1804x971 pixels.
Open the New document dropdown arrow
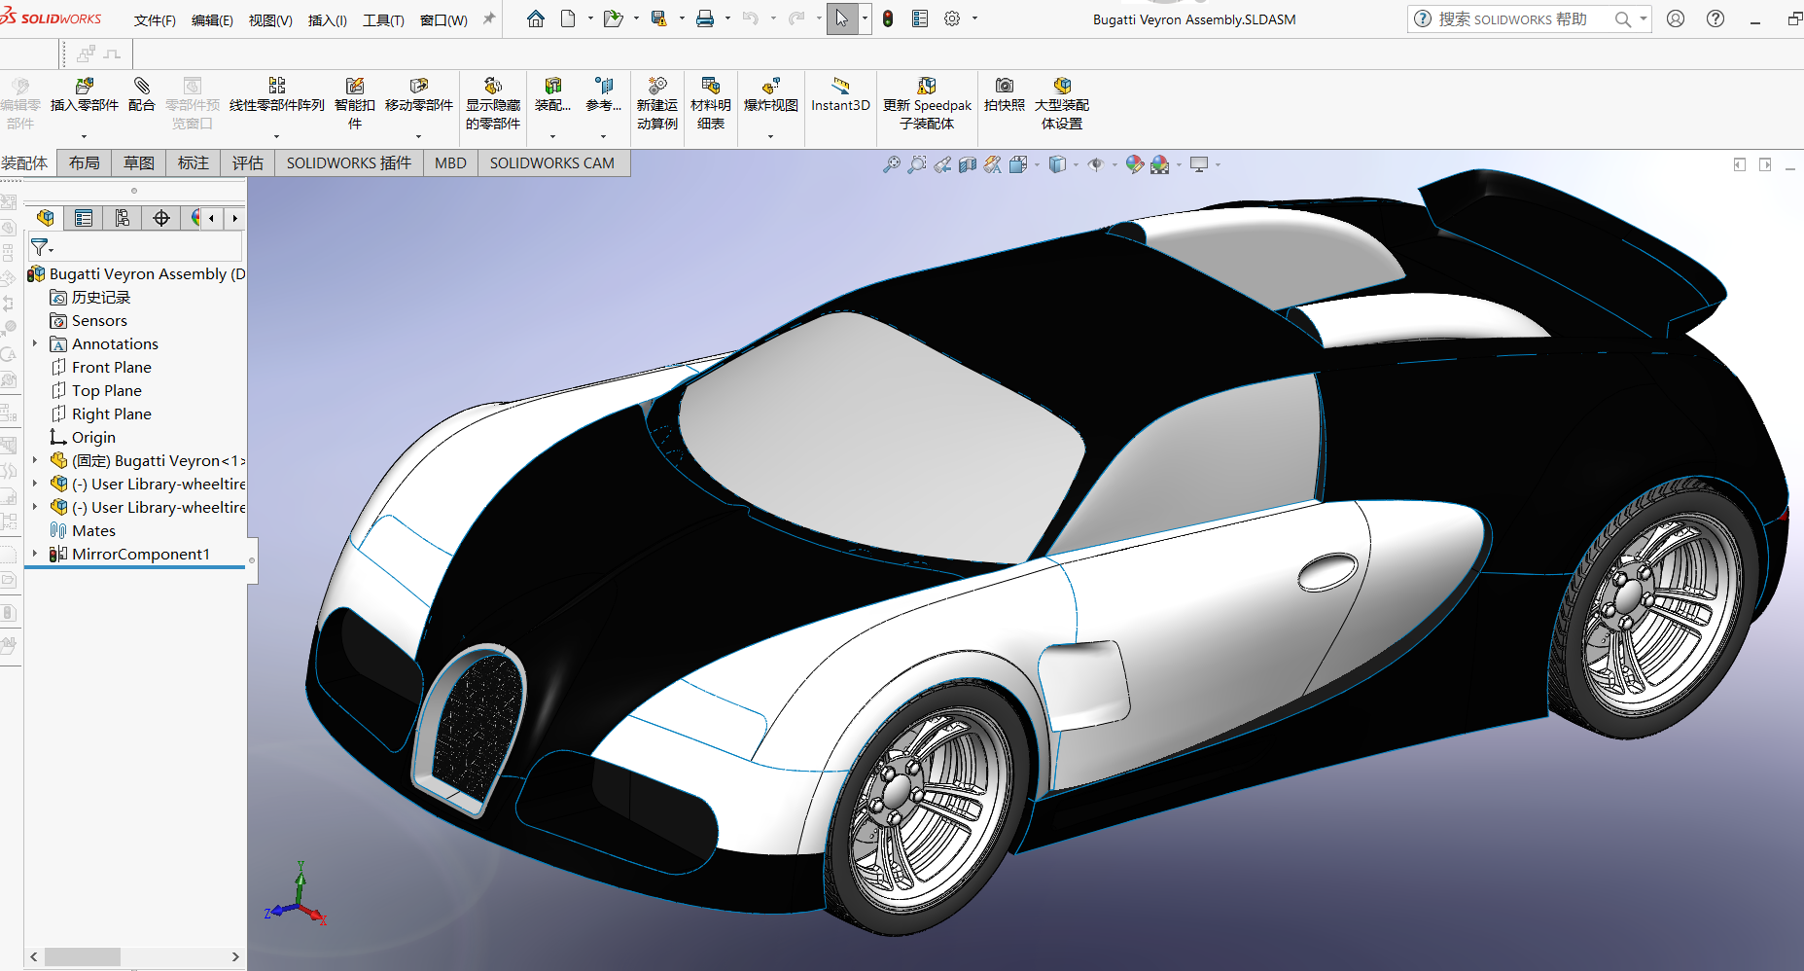[x=590, y=18]
